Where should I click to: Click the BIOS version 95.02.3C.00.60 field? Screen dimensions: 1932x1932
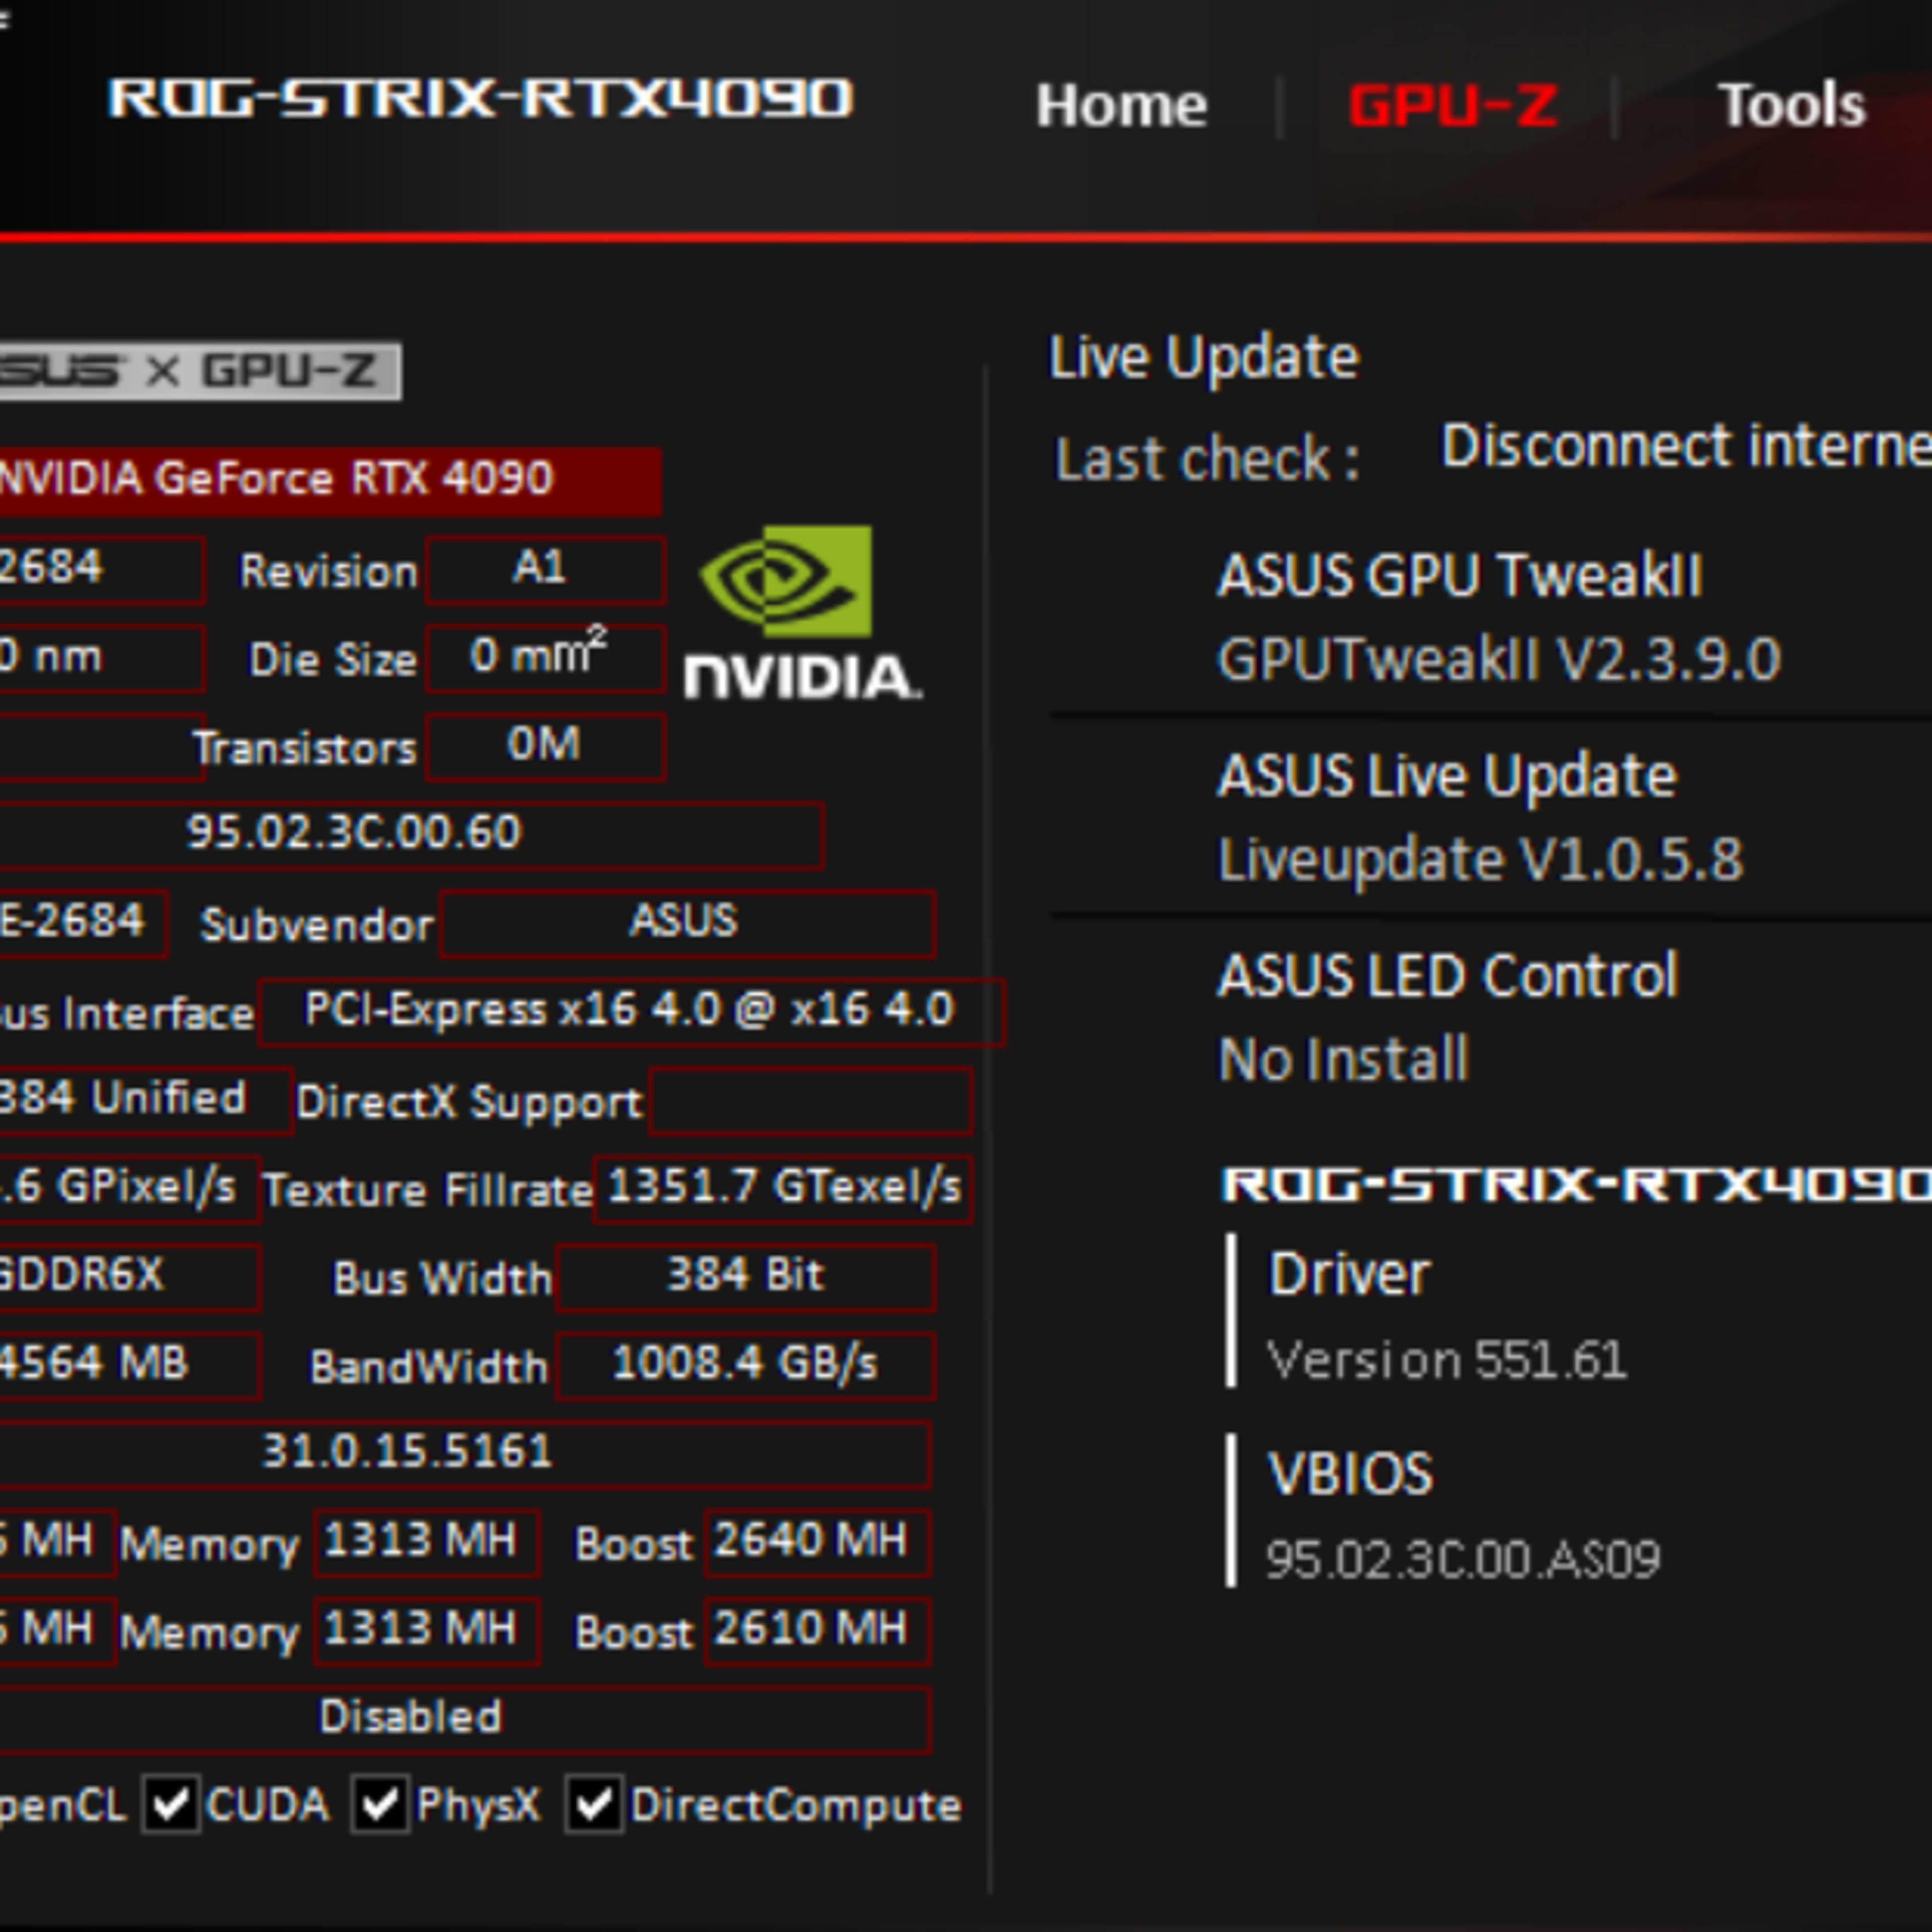click(x=411, y=834)
